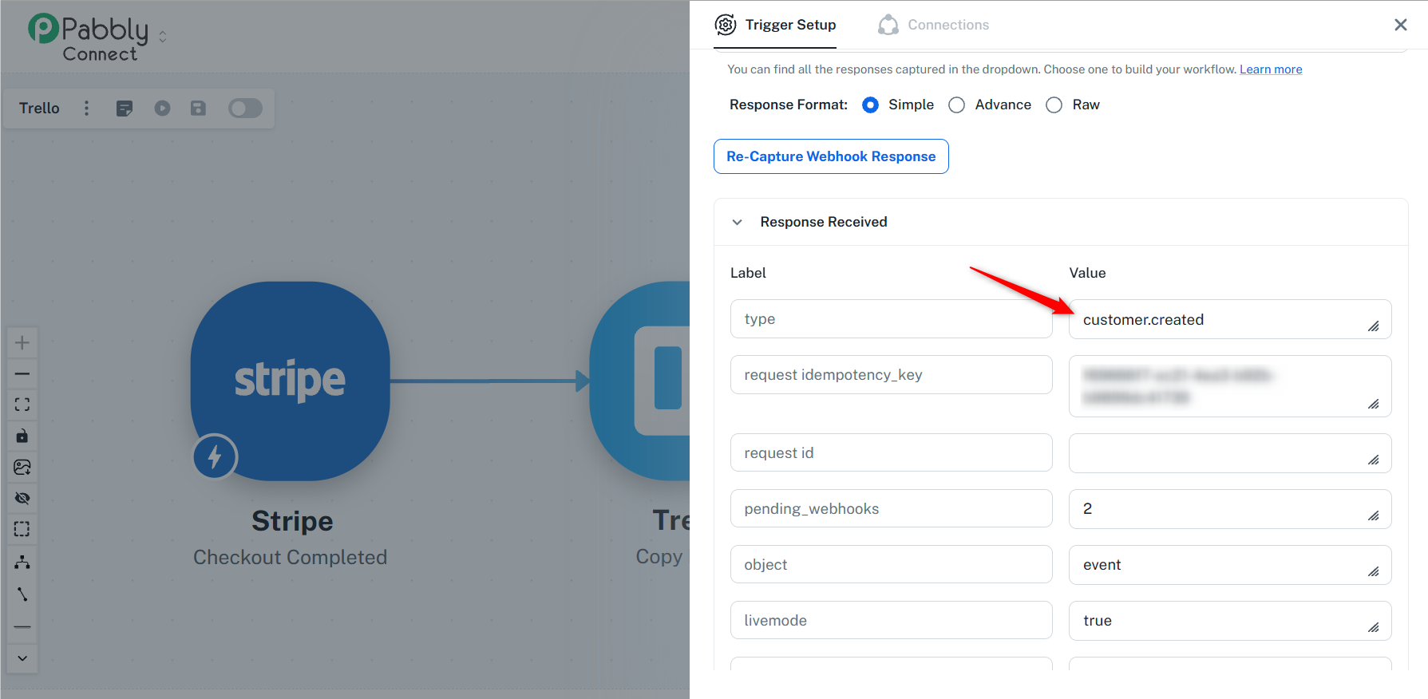Click the type label field

[892, 319]
